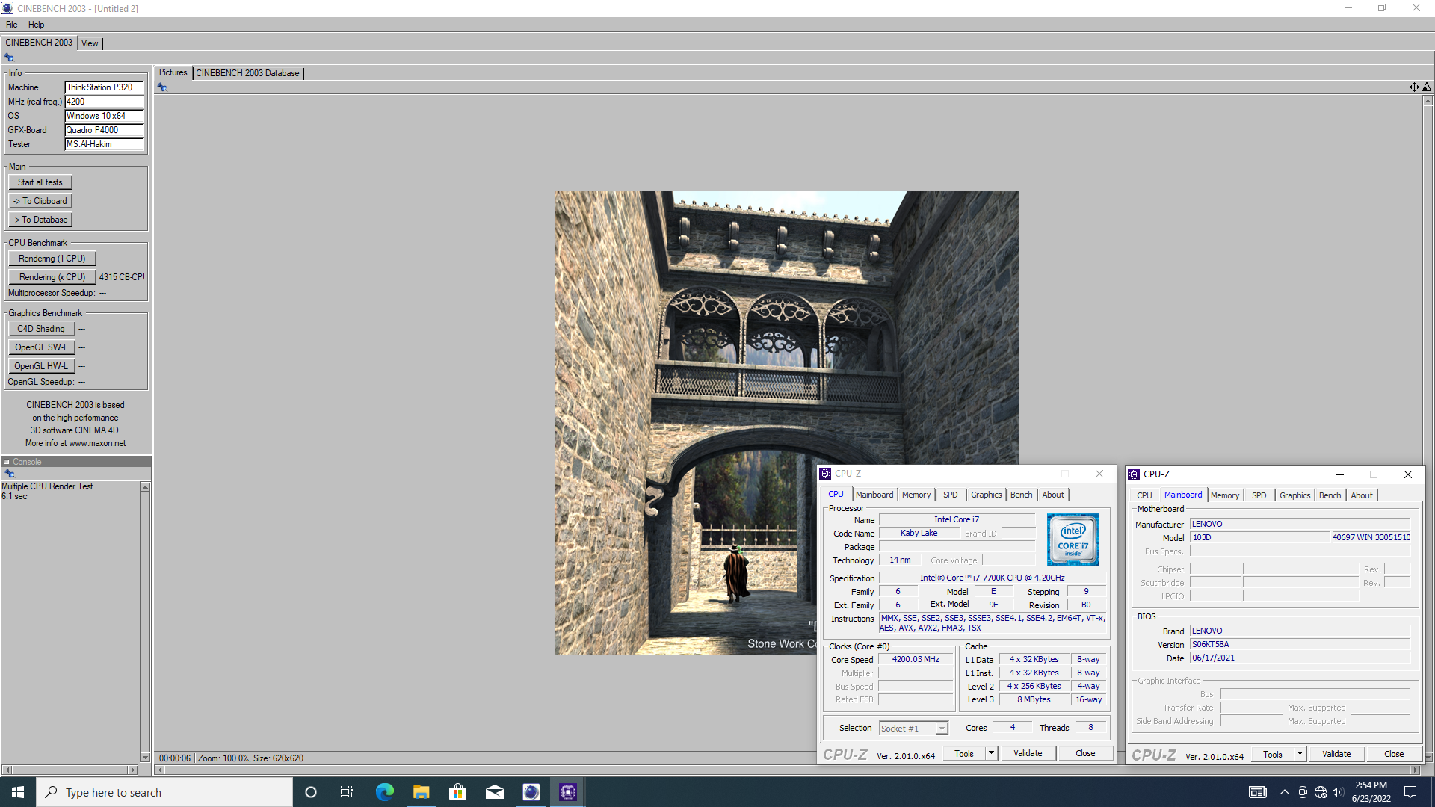Edit the Tester name field
The image size is (1435, 807).
104,144
